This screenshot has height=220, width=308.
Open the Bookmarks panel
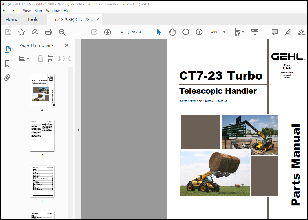7,64
